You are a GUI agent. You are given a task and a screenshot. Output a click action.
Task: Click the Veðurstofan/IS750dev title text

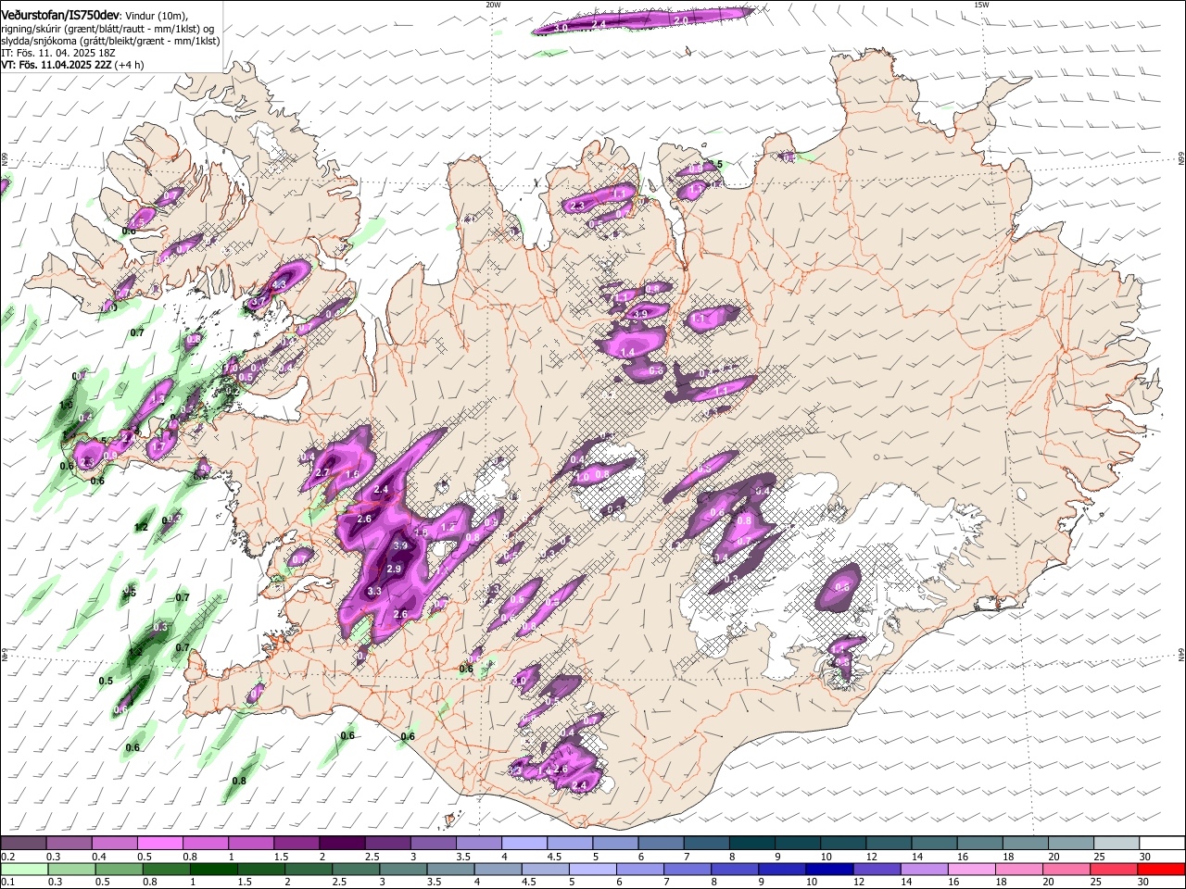pos(60,15)
